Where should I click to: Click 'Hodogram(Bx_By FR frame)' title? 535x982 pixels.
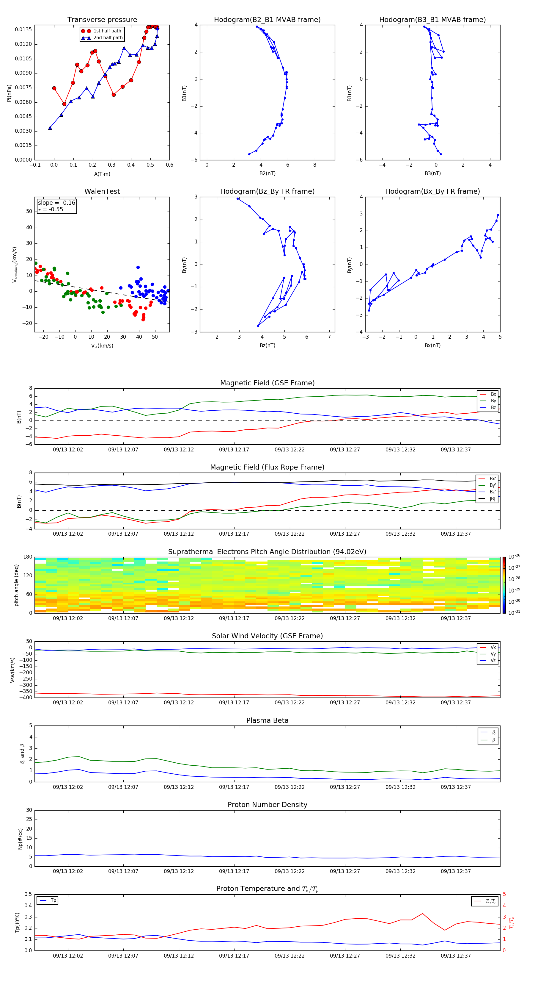432,191
